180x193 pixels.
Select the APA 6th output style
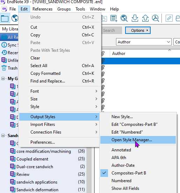click(119, 158)
